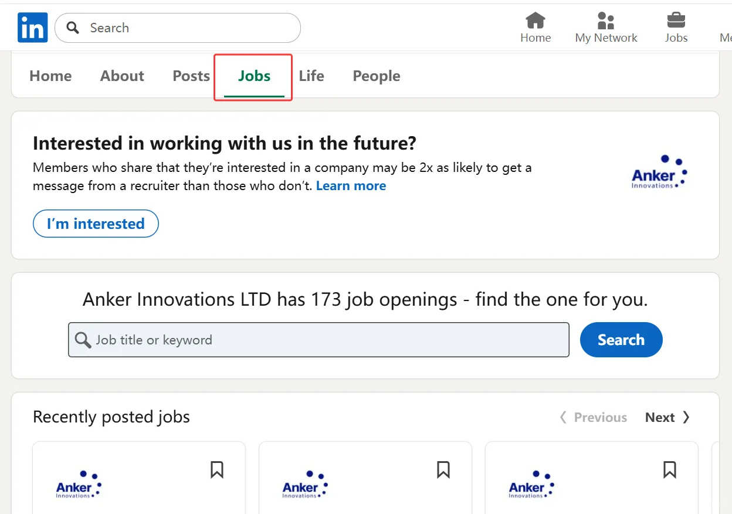Image resolution: width=732 pixels, height=514 pixels.
Task: Switch to the People tab
Action: tap(377, 76)
